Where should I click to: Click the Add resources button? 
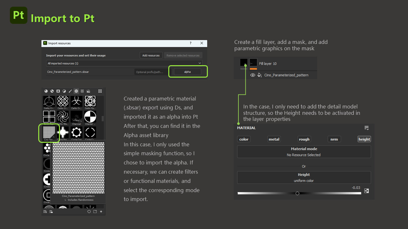(151, 55)
